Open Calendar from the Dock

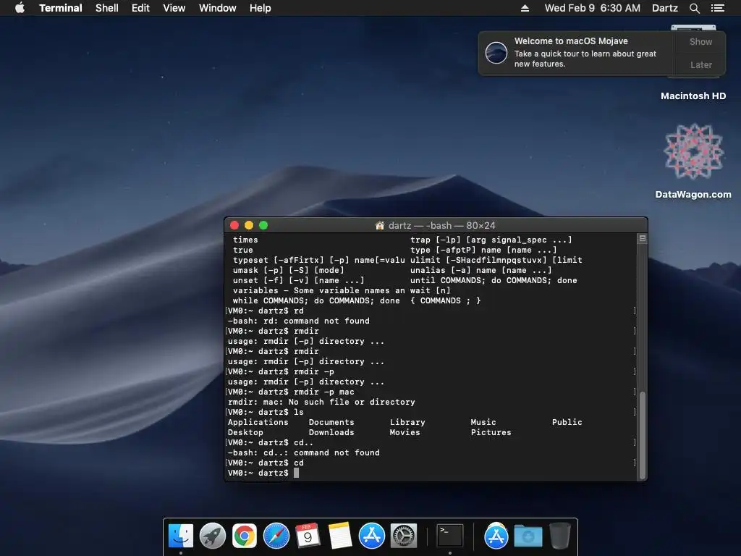[308, 536]
